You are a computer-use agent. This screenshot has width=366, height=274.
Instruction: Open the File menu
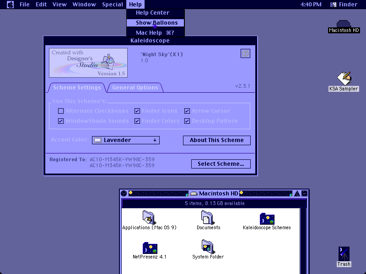tap(25, 5)
